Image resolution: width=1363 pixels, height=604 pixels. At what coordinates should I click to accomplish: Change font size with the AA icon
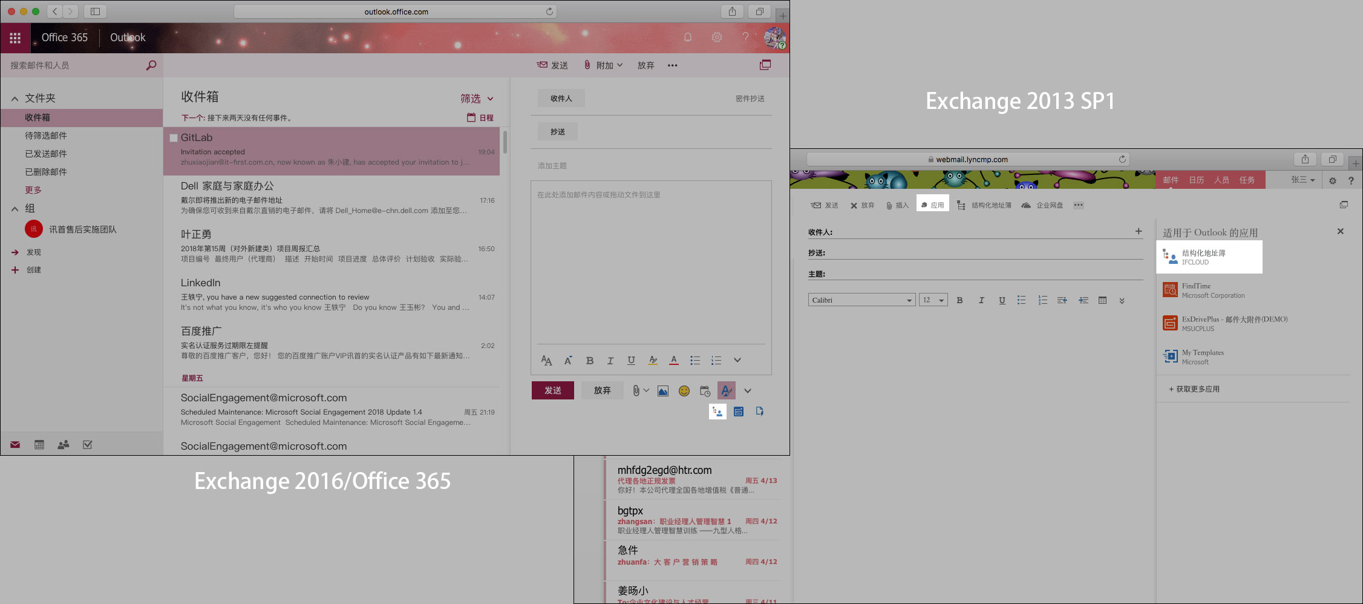pos(546,360)
